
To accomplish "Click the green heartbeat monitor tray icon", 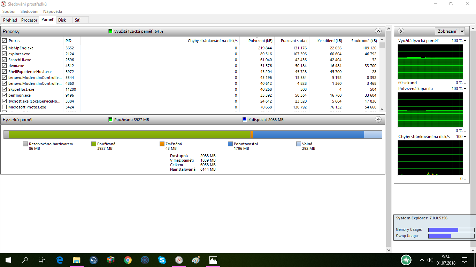I will (x=406, y=260).
